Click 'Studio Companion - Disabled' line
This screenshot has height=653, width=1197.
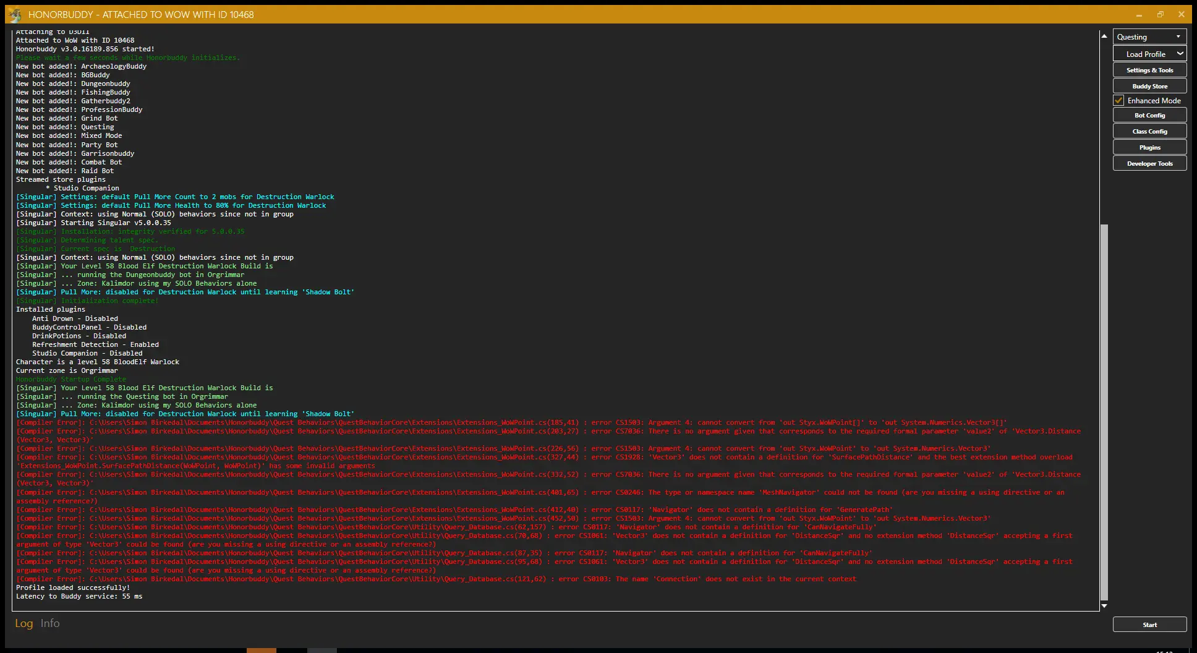(87, 353)
